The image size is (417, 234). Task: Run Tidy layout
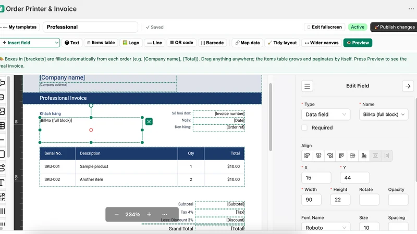coord(282,43)
